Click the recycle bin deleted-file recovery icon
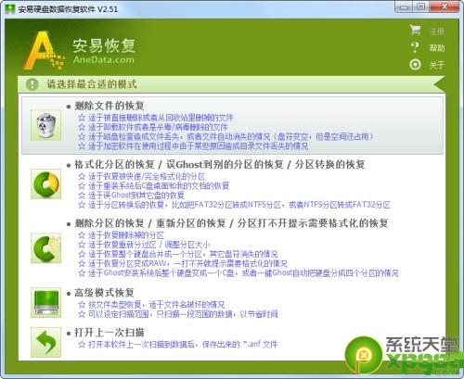Screen dimensions: 464x379 45,126
